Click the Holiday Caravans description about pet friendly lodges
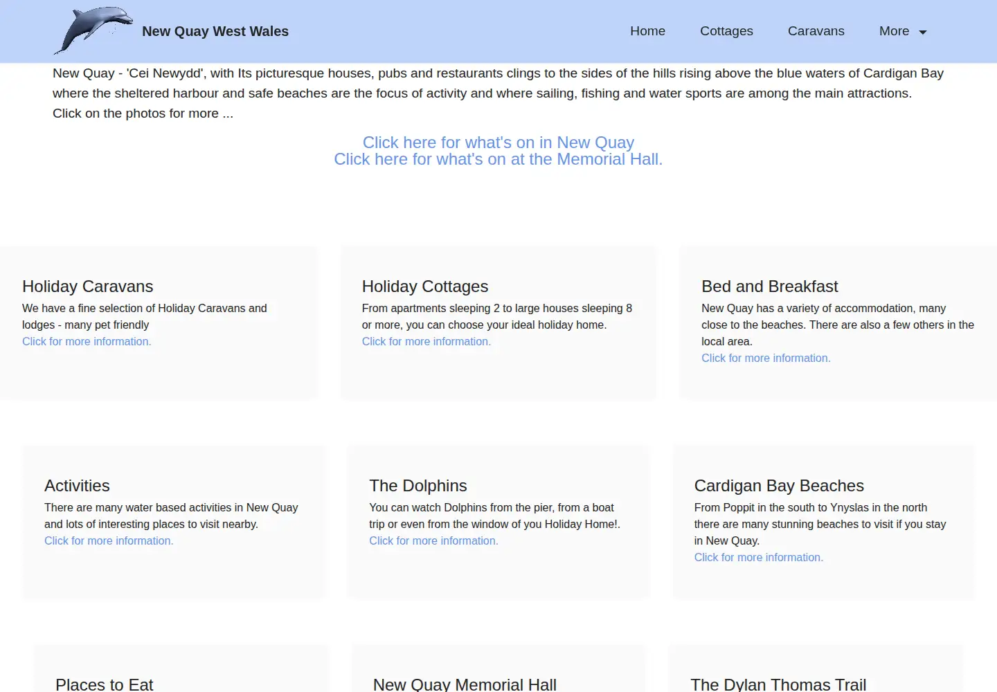The width and height of the screenshot is (997, 692). [x=145, y=316]
